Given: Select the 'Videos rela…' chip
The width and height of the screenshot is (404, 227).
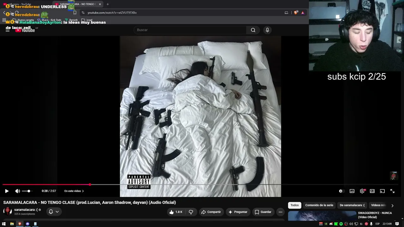Looking at the screenshot, I should pyautogui.click(x=378, y=205).
